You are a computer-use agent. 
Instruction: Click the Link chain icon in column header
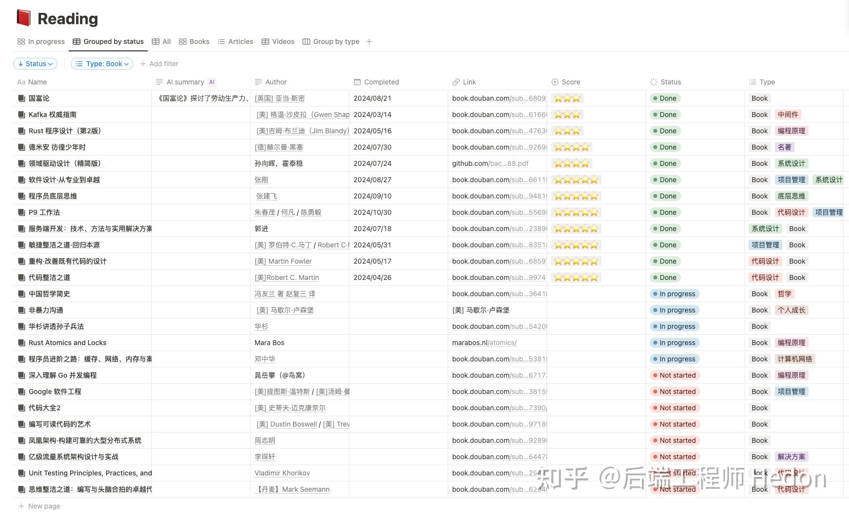click(x=455, y=82)
